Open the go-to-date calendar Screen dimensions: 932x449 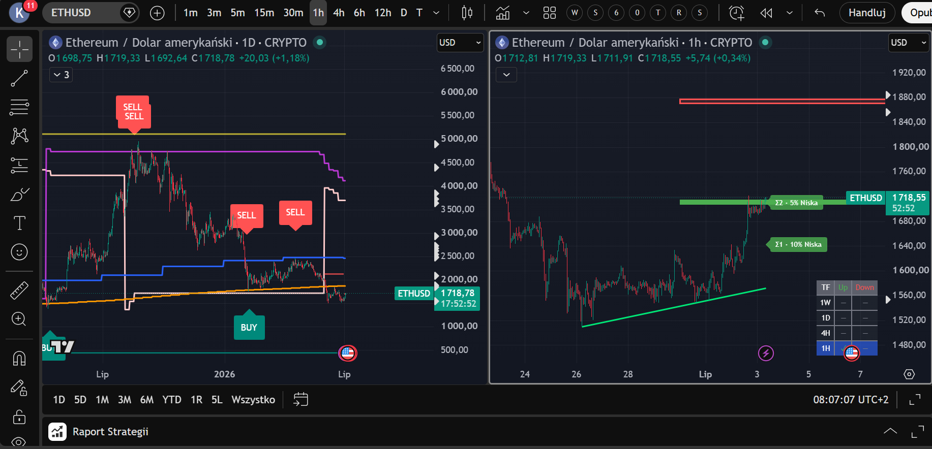pos(300,400)
